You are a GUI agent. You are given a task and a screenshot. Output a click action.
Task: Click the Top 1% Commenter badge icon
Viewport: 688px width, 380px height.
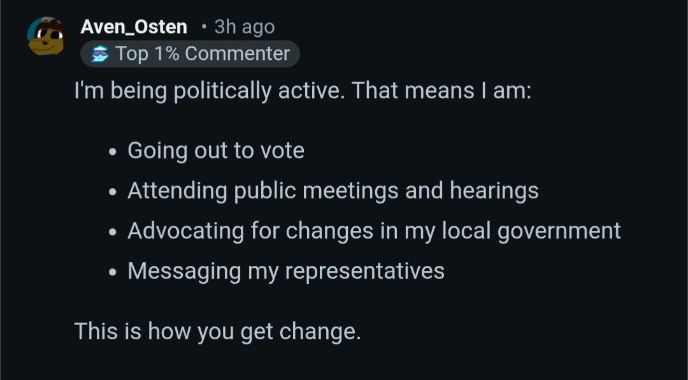click(100, 54)
